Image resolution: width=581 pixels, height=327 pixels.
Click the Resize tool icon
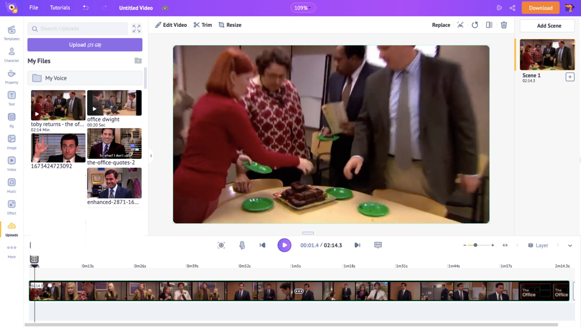[x=222, y=25]
